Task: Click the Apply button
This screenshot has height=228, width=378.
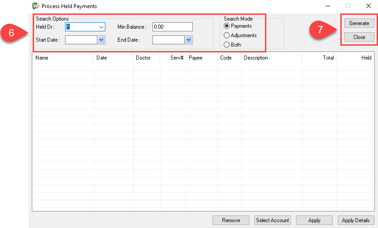Action: [x=314, y=220]
